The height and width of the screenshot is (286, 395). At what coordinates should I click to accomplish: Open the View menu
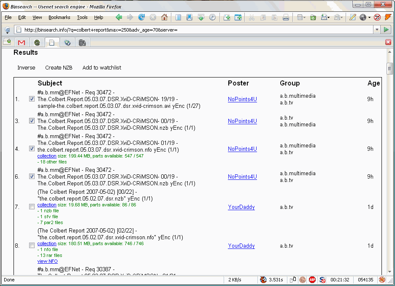(37, 17)
